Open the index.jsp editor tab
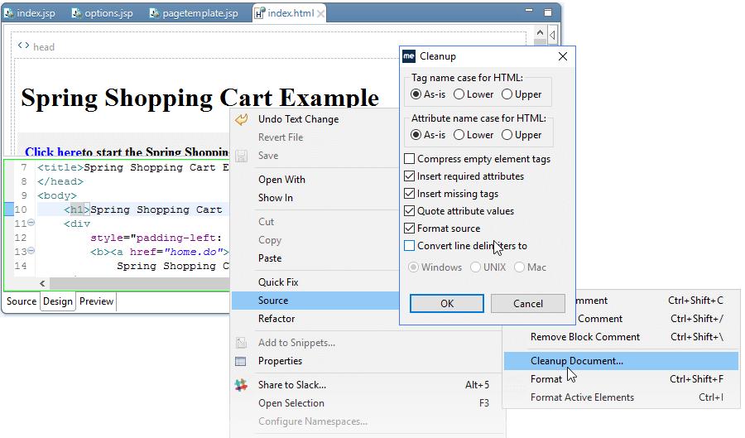Screen dimensions: 745x438 pos(31,13)
